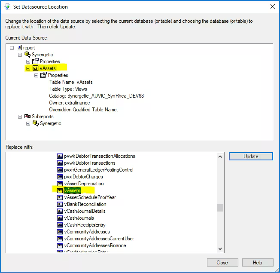The height and width of the screenshot is (273, 280).
Task: Click 'Owner: extrafinance' property
Action: click(x=70, y=103)
